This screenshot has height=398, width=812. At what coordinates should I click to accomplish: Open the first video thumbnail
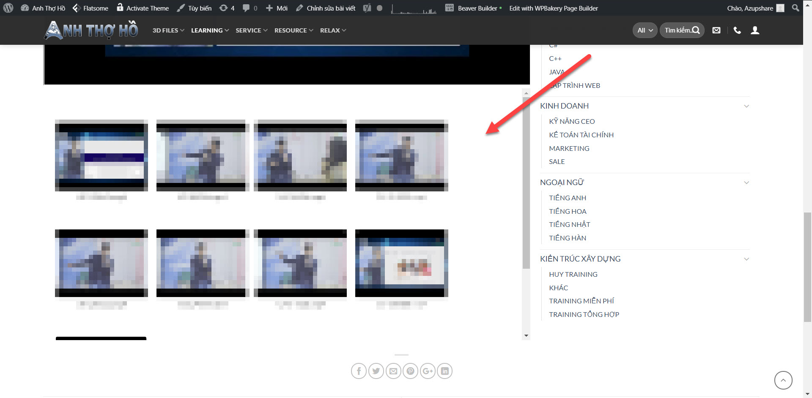(101, 155)
